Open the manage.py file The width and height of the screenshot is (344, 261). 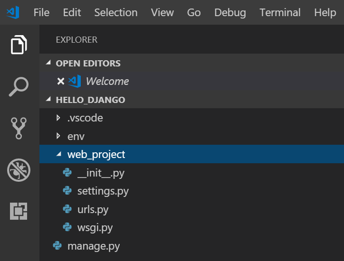click(94, 246)
